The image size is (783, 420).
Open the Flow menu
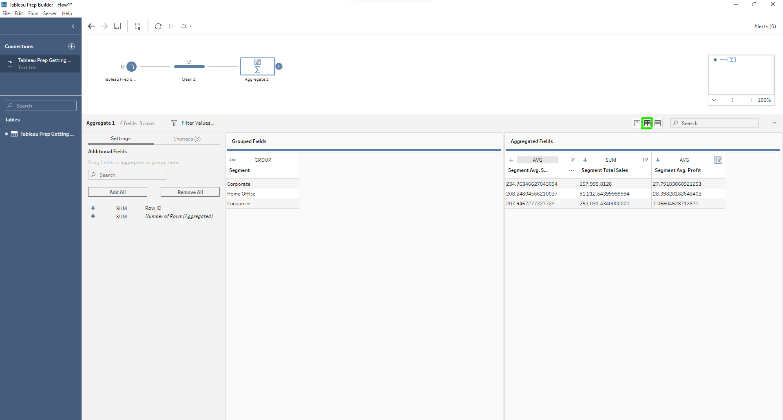[33, 13]
